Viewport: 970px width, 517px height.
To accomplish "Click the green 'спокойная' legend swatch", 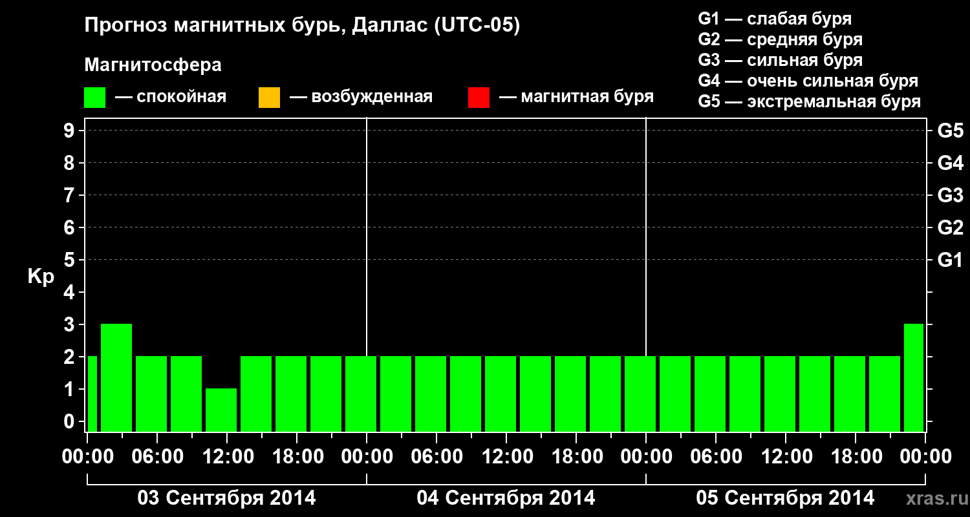I will point(95,98).
